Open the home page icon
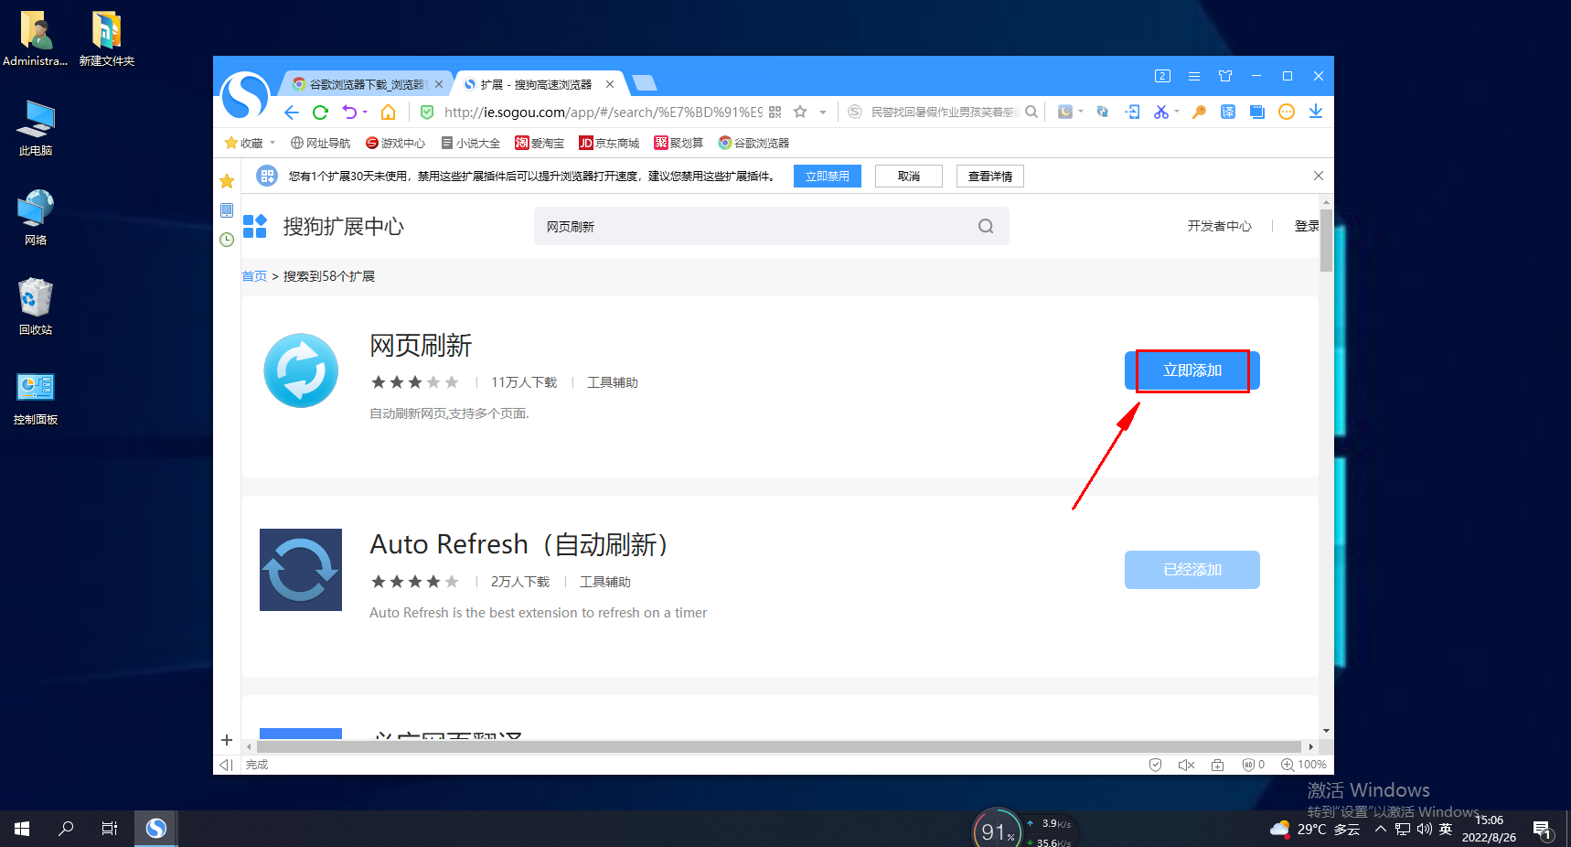This screenshot has width=1571, height=847. tap(389, 113)
